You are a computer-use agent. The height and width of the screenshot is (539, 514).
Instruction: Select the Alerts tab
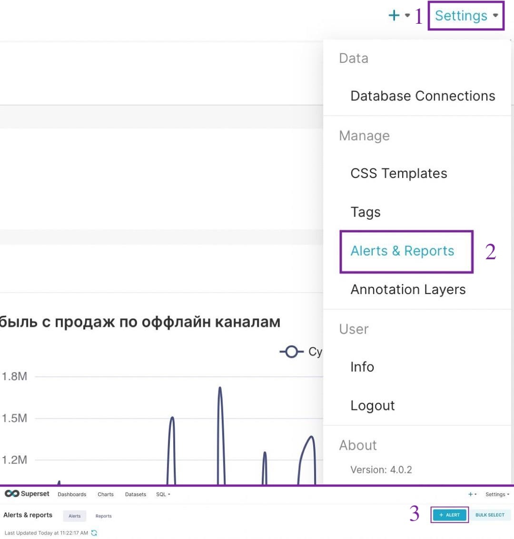point(75,516)
